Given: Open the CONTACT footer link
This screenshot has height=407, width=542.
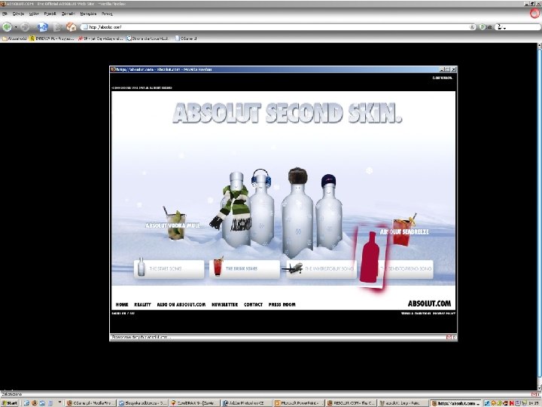Looking at the screenshot, I should 254,304.
